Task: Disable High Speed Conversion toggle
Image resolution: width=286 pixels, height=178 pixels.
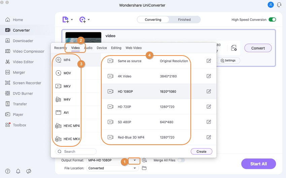Action: [272, 20]
